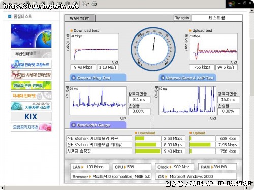Screen dimensions: 254x190
Task: Select the 8.00 Mbps value cell
Action: pyautogui.click(x=173, y=145)
